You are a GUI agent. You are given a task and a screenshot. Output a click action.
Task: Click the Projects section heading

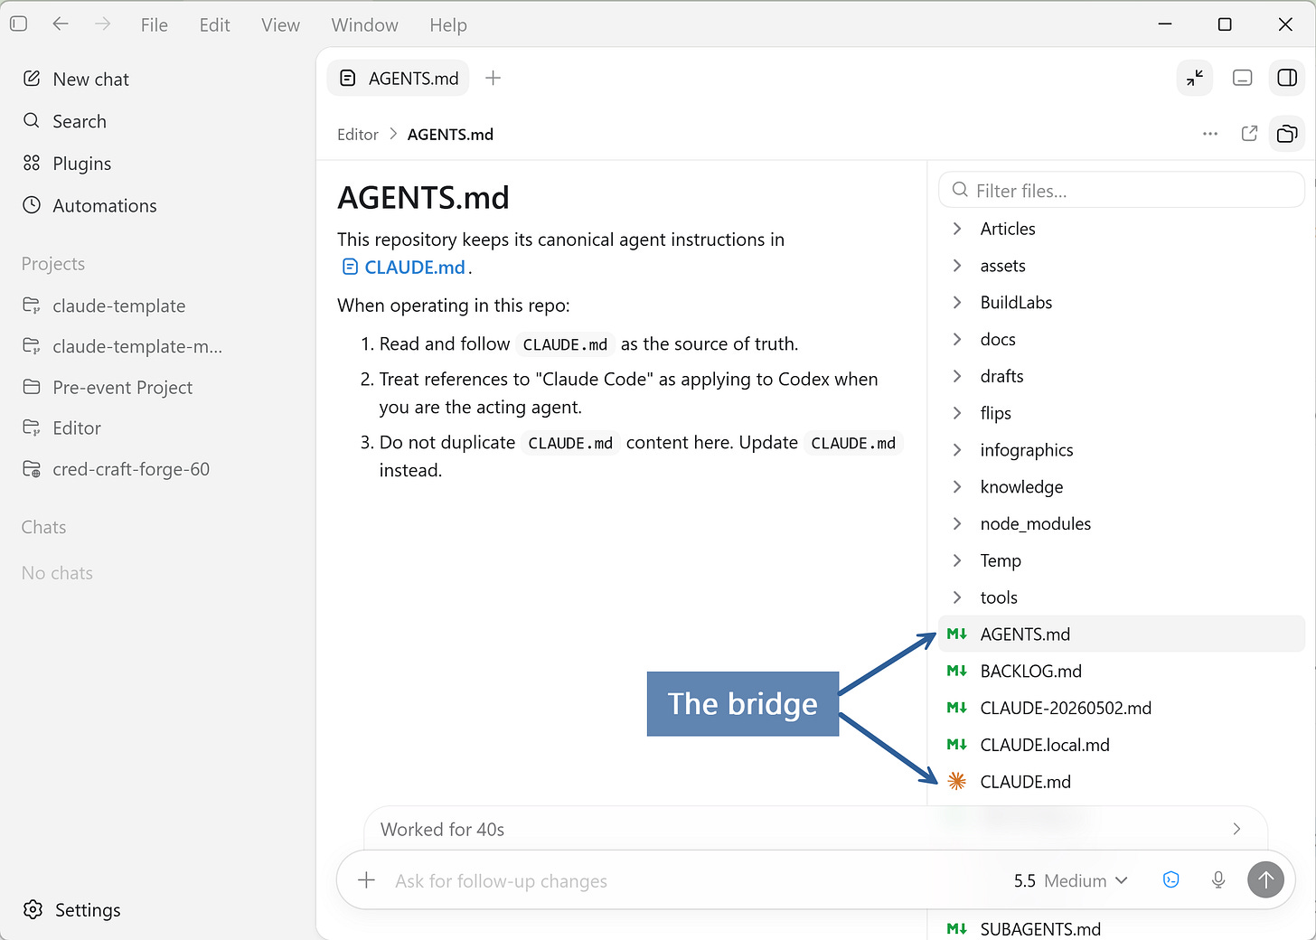coord(53,264)
